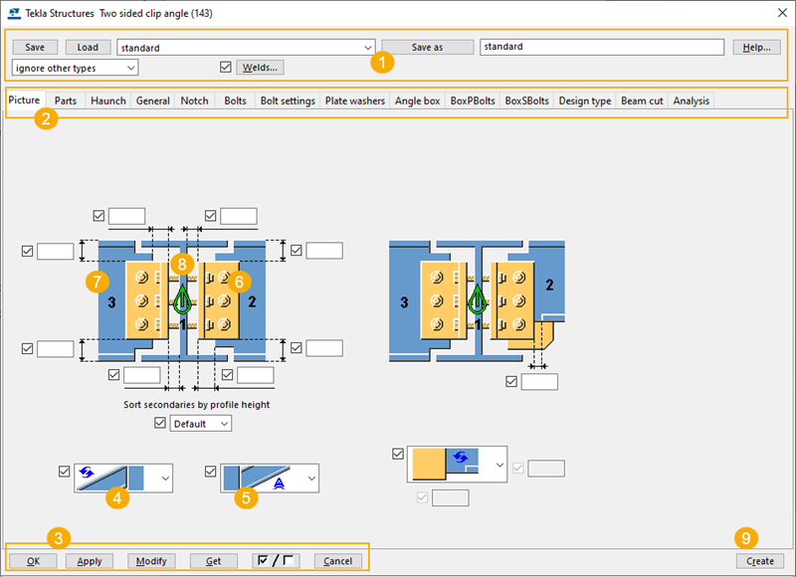This screenshot has height=577, width=796.
Task: Click the Modify button
Action: (x=152, y=561)
